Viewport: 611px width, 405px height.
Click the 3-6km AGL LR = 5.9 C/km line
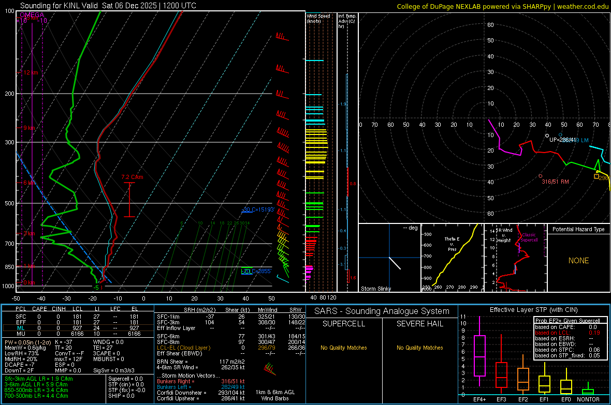point(36,384)
